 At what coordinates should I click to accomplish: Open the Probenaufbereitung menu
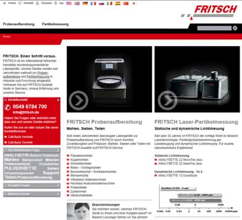pos(18,24)
